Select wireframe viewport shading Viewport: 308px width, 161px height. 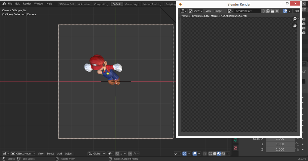(x=210, y=154)
